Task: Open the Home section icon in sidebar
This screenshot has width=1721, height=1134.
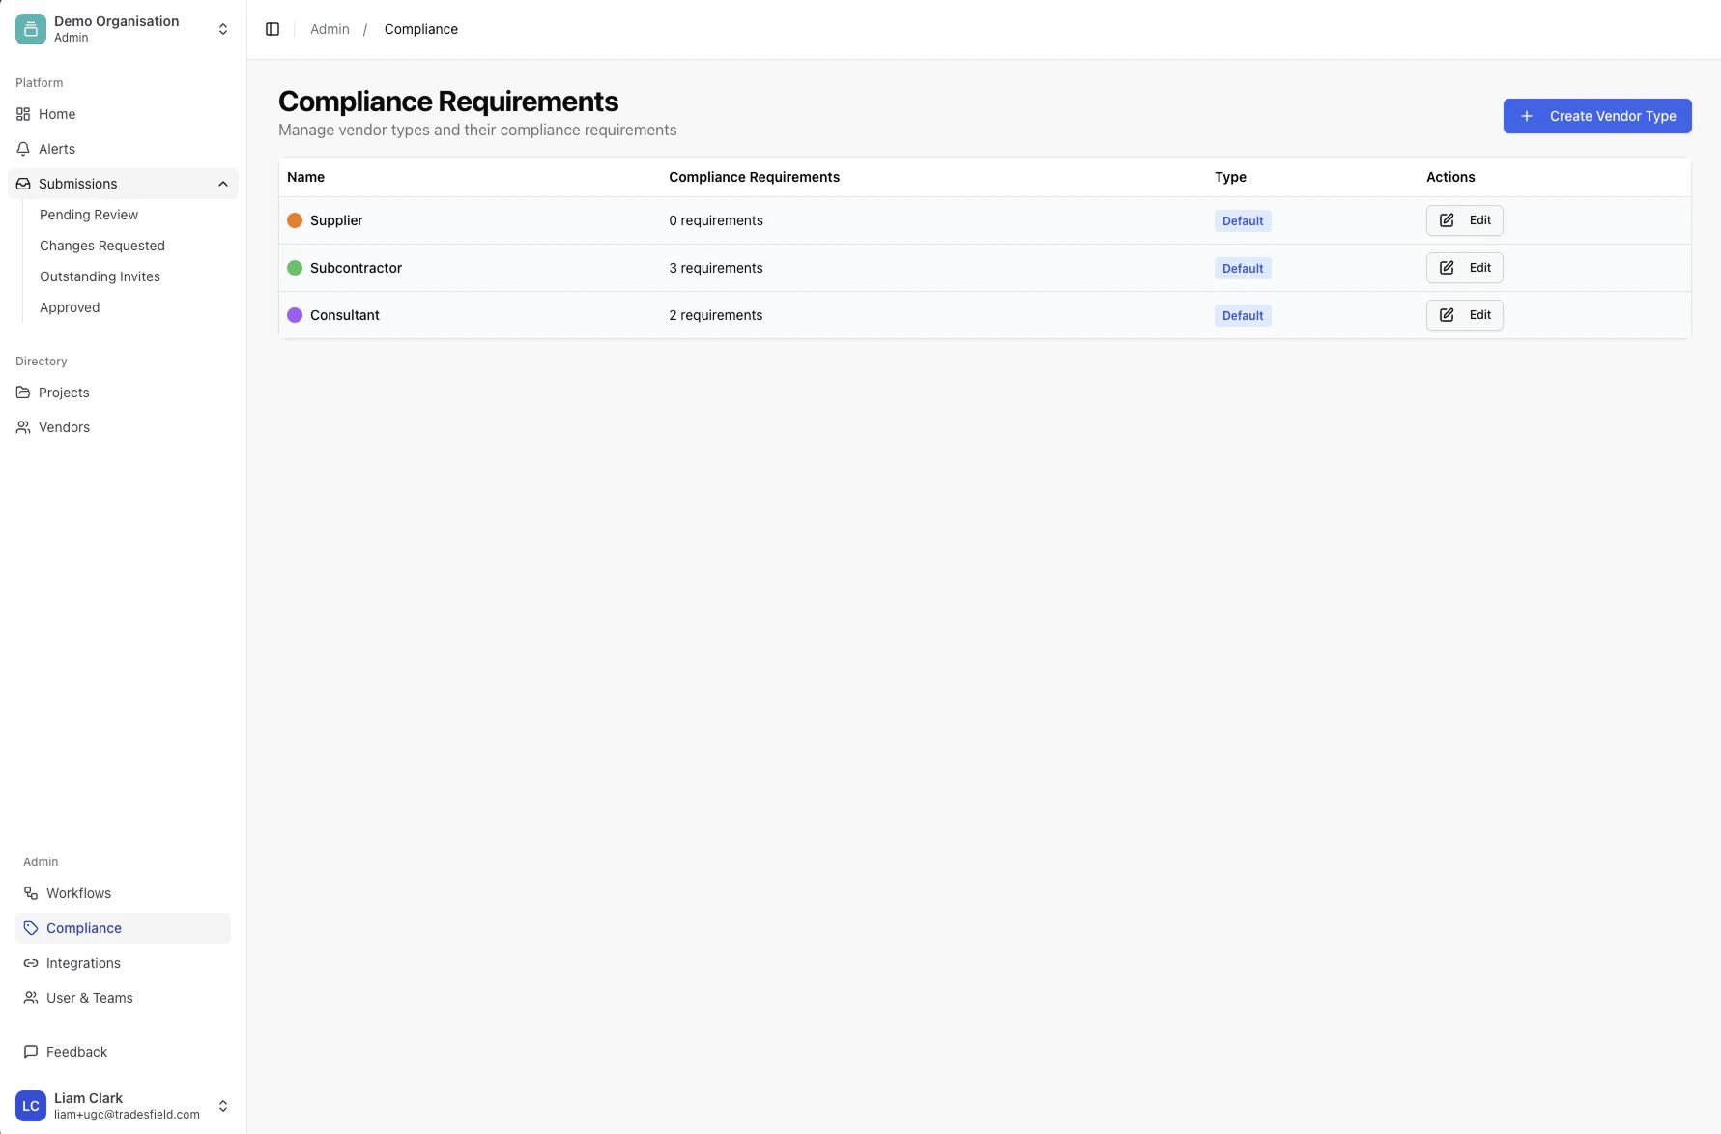Action: click(23, 114)
